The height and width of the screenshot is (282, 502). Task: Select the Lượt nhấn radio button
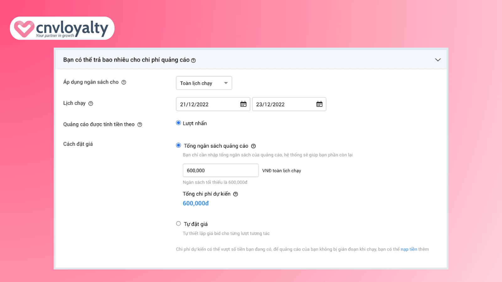pos(179,123)
